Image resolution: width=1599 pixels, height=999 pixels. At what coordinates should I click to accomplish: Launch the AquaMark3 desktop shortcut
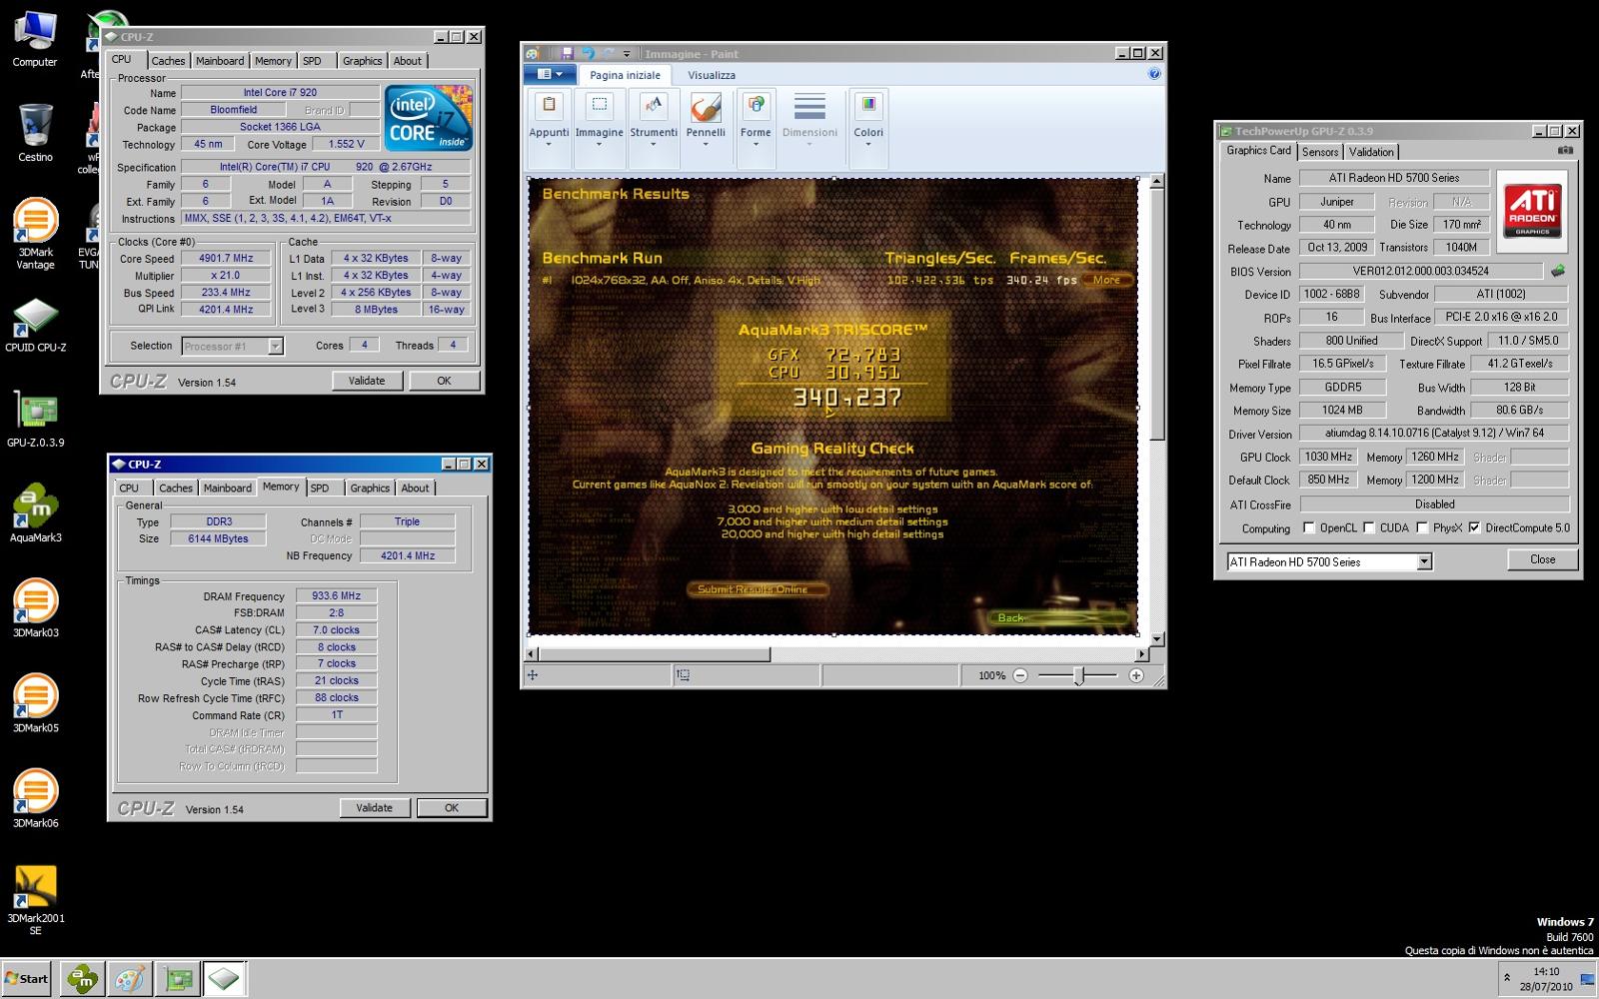click(35, 513)
